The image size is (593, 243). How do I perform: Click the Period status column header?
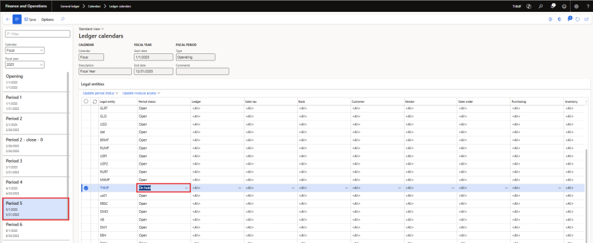163,101
